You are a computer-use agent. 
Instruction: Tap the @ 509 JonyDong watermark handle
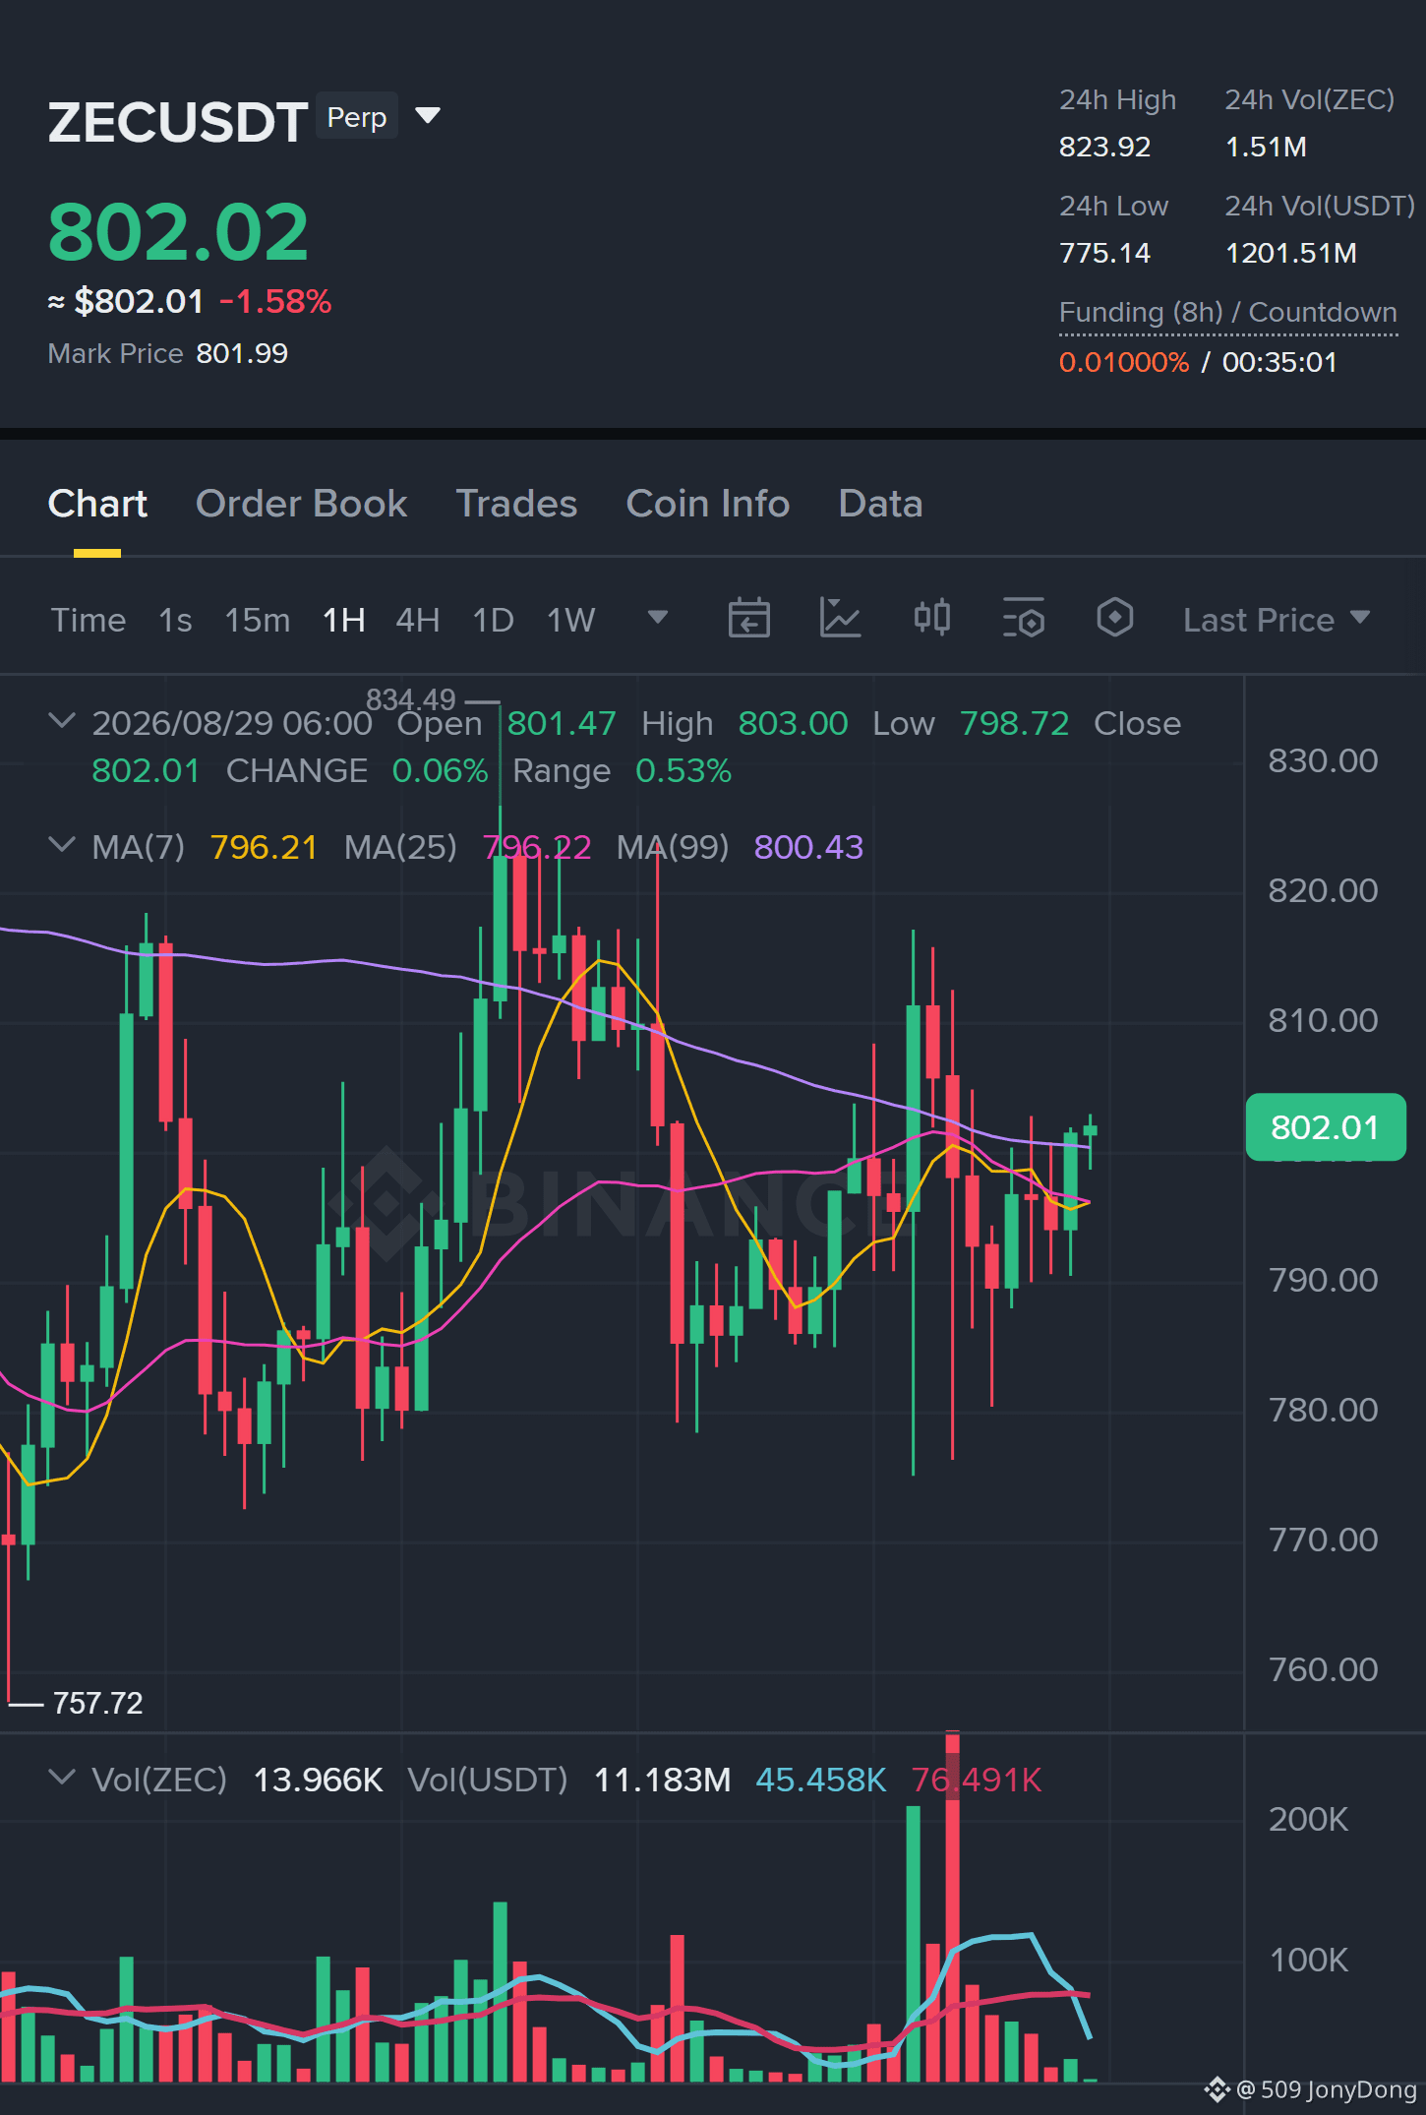tap(1326, 2089)
